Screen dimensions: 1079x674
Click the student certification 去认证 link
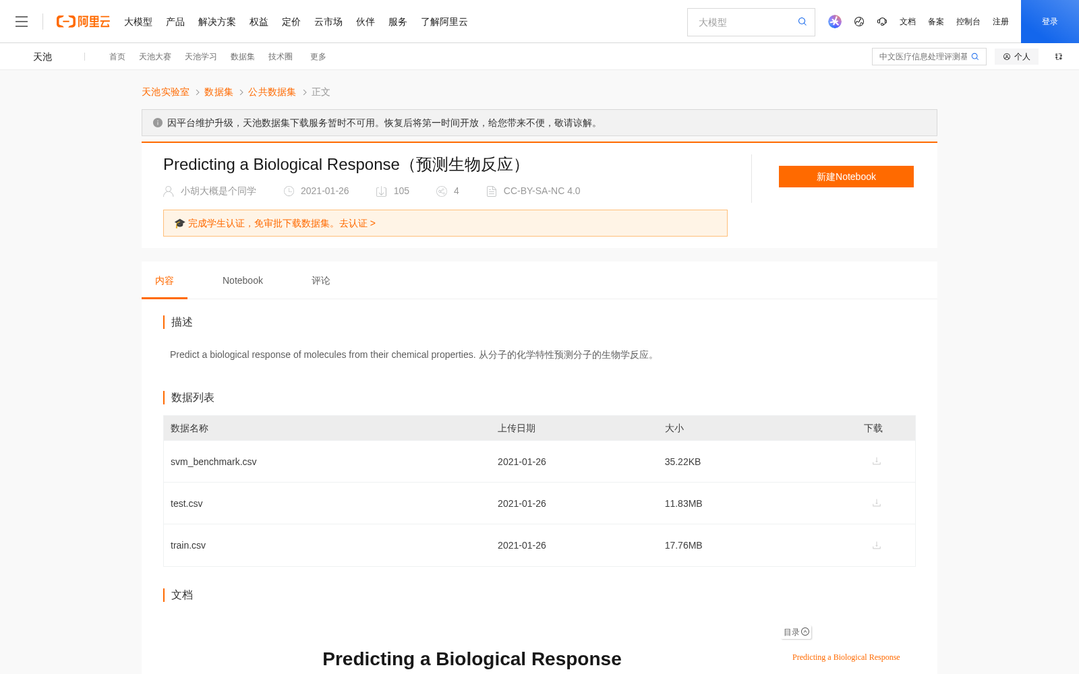click(x=357, y=223)
